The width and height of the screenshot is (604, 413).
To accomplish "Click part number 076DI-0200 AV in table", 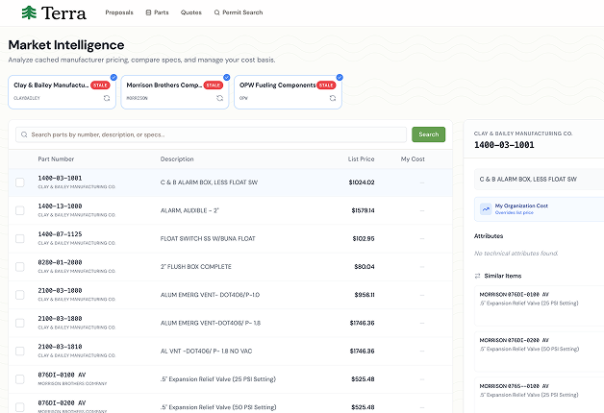I will (x=62, y=403).
